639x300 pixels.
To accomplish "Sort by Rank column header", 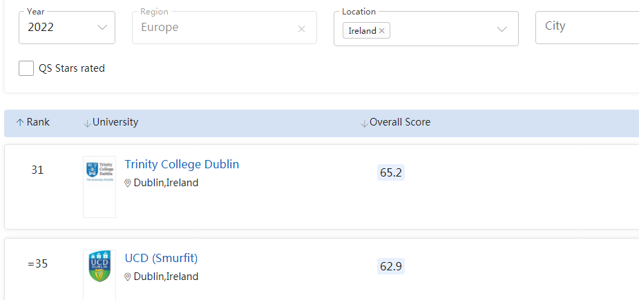I will tap(38, 122).
